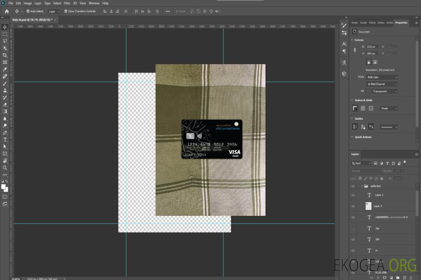Hide Layer 2 visibility eye
Image resolution: width=421 pixels, height=280 pixels.
(x=353, y=195)
